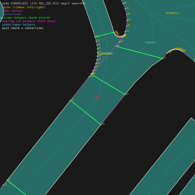The height and width of the screenshot is (195, 195).
Task: Select contour vertex label 16
Action: click(100, 48)
